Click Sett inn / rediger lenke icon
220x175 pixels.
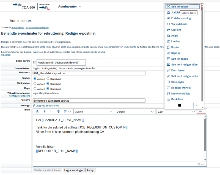[169, 76]
